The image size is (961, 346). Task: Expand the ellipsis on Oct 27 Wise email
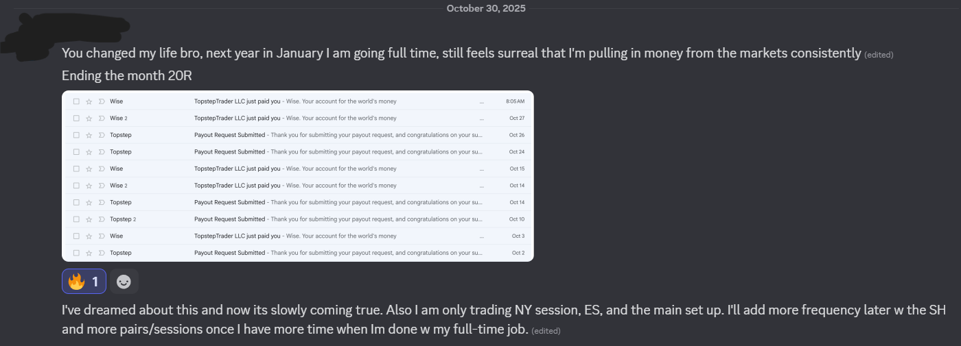click(482, 118)
